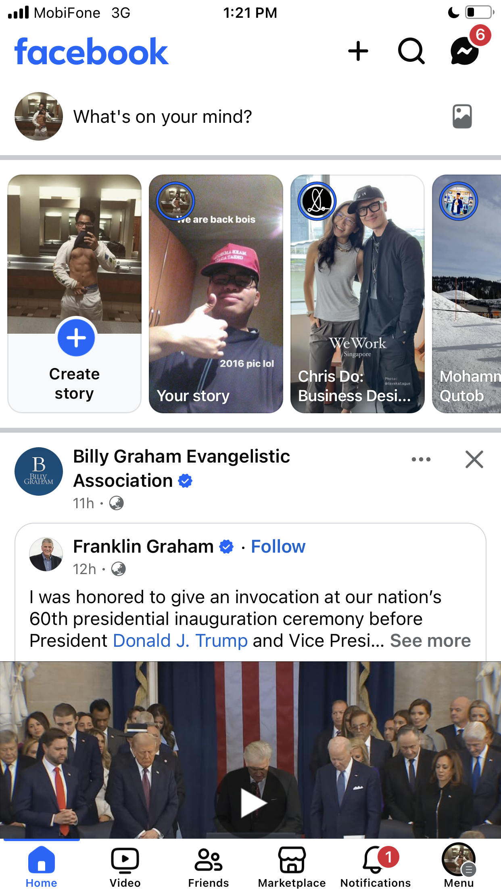Image resolution: width=501 pixels, height=892 pixels.
Task: Dismiss Billy Graham post with X
Action: (x=474, y=459)
